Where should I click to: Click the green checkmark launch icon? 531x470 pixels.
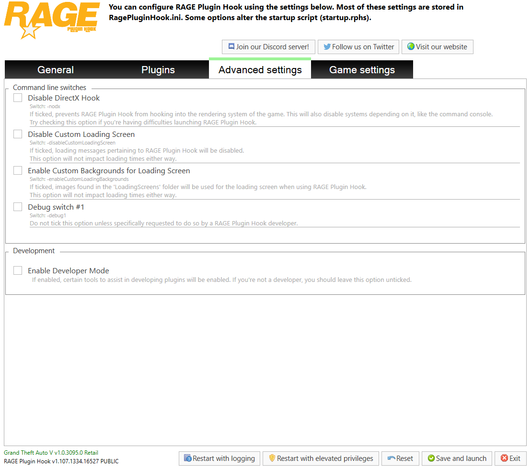coord(431,458)
